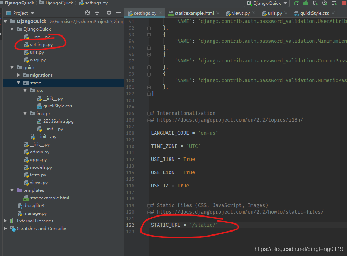Switch to the views.py editor tab
Image resolution: width=347 pixels, height=256 pixels.
(241, 13)
